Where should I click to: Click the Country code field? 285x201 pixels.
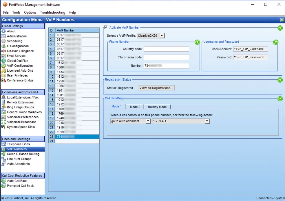(x=166, y=49)
